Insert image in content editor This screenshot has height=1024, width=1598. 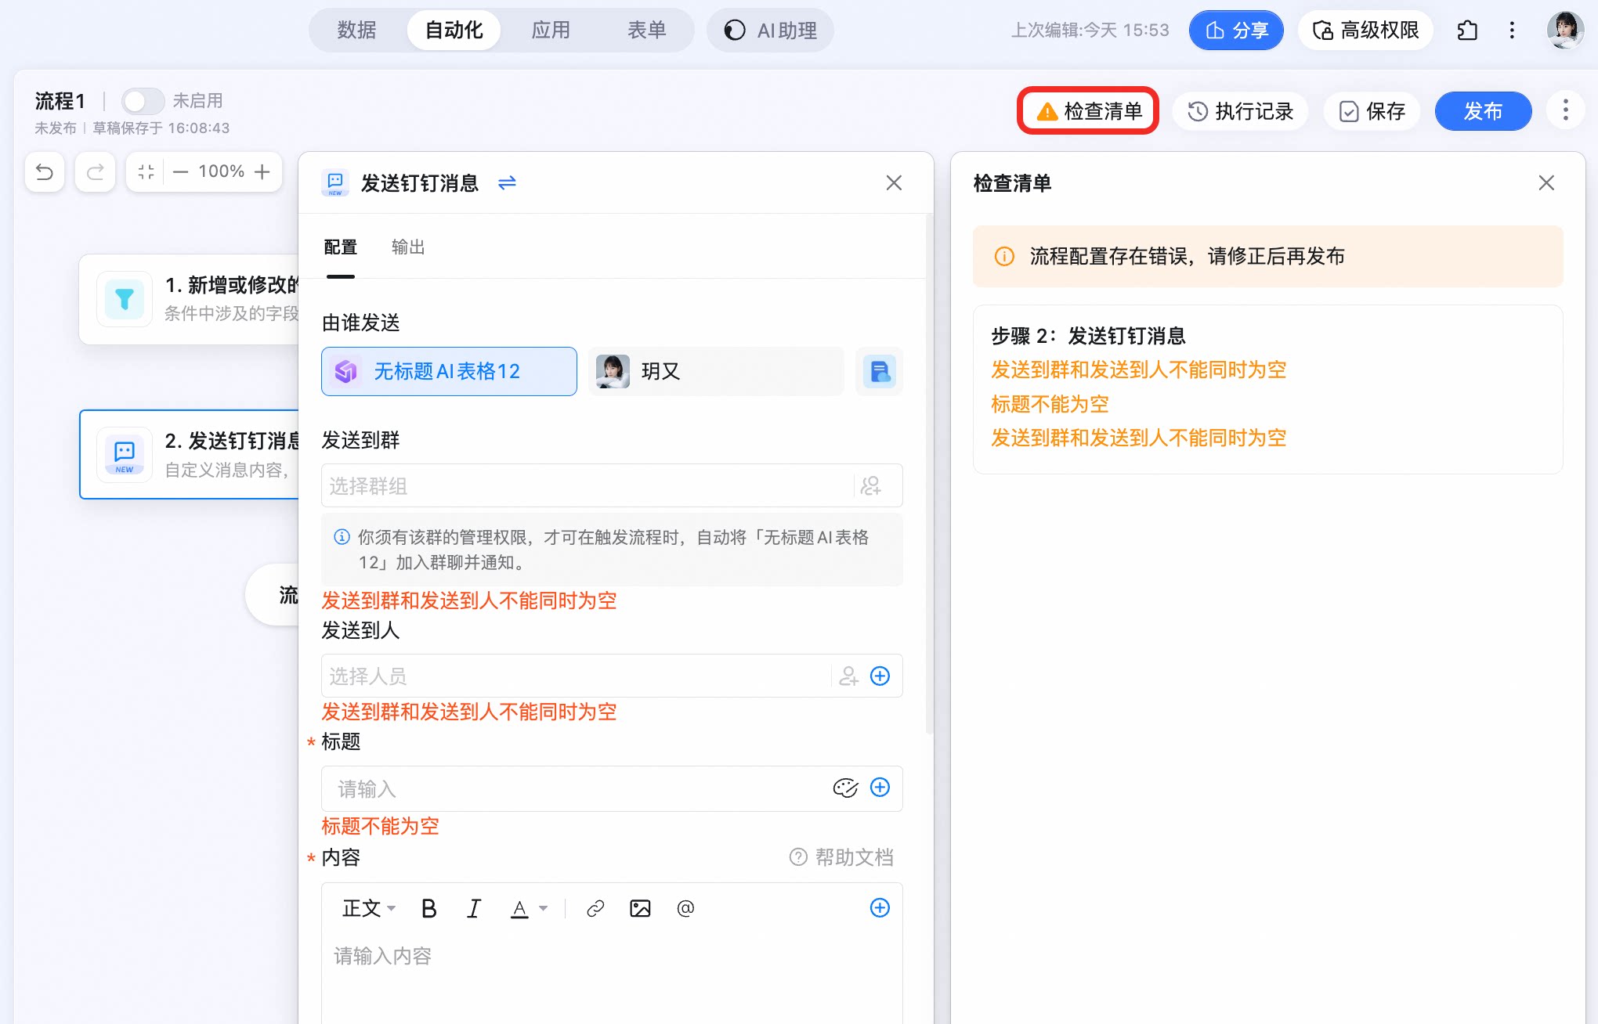click(640, 908)
